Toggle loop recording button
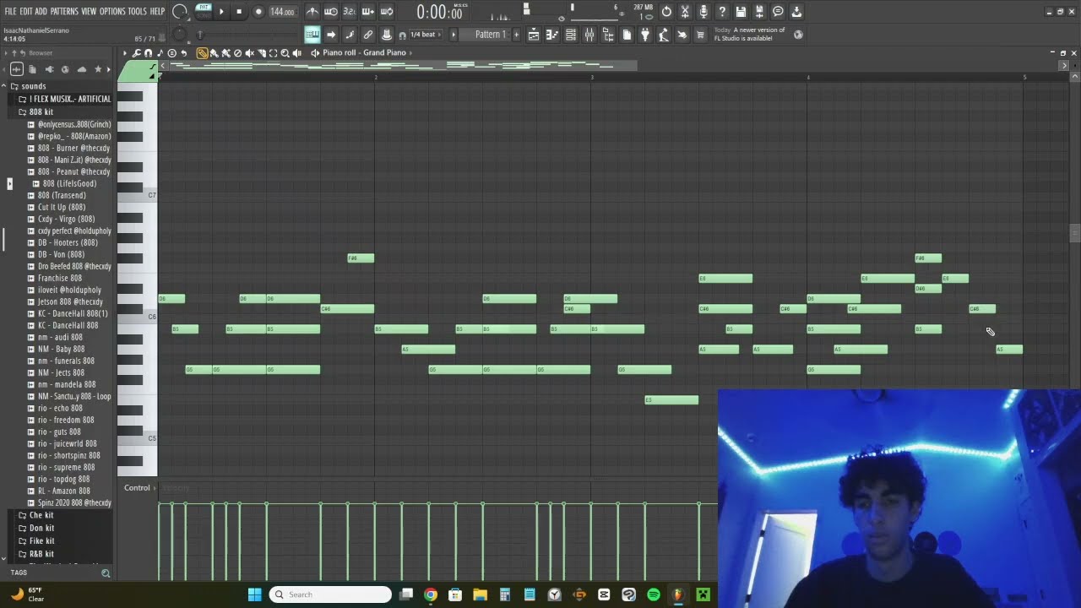The width and height of the screenshot is (1081, 608). tap(386, 12)
